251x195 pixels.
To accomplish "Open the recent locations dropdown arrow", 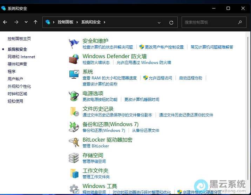I will pyautogui.click(x=26, y=22).
